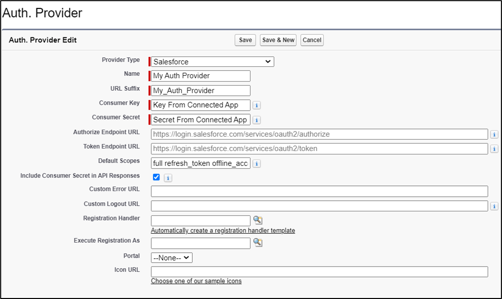Edit the Default Scopes field
502x299 pixels.
[201, 163]
